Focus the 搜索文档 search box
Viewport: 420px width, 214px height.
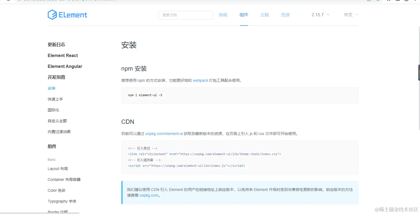click(x=185, y=15)
